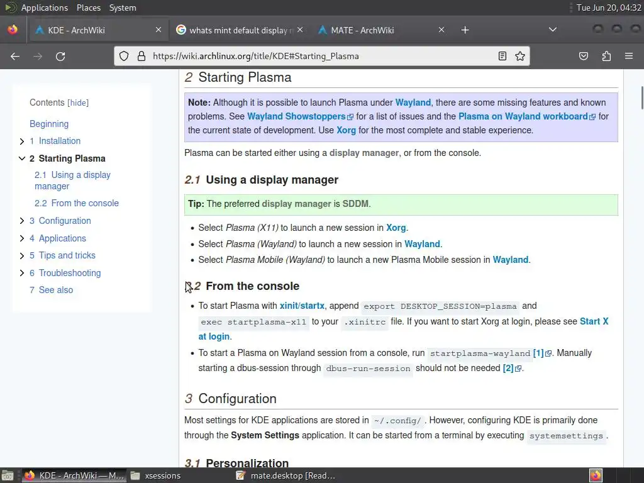
Task: Collapse the Starting Plasma section chevron
Action: pyautogui.click(x=22, y=158)
